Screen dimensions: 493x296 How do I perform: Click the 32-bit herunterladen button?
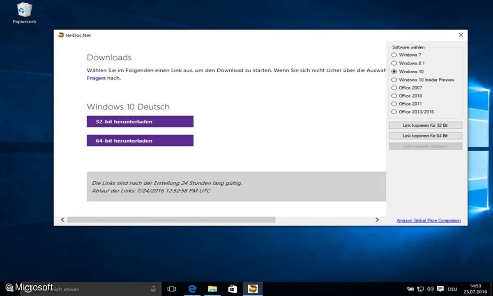coord(140,122)
